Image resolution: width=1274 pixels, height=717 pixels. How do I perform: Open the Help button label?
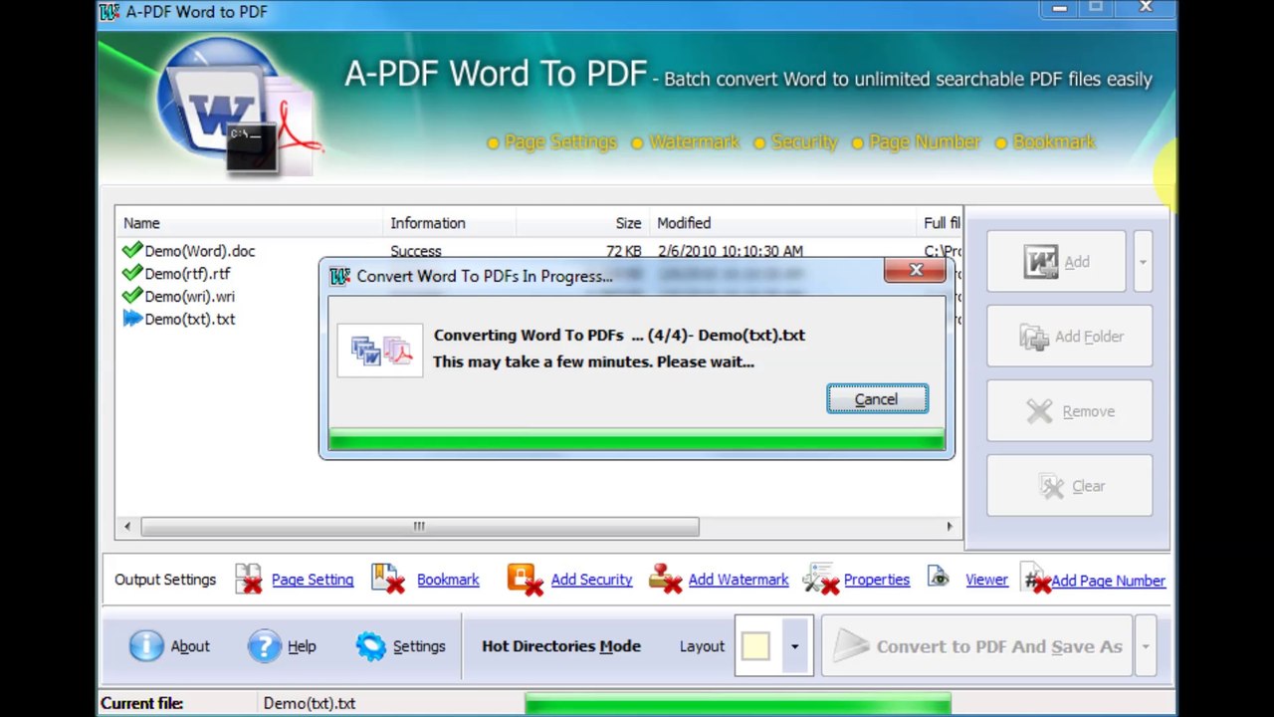[302, 646]
